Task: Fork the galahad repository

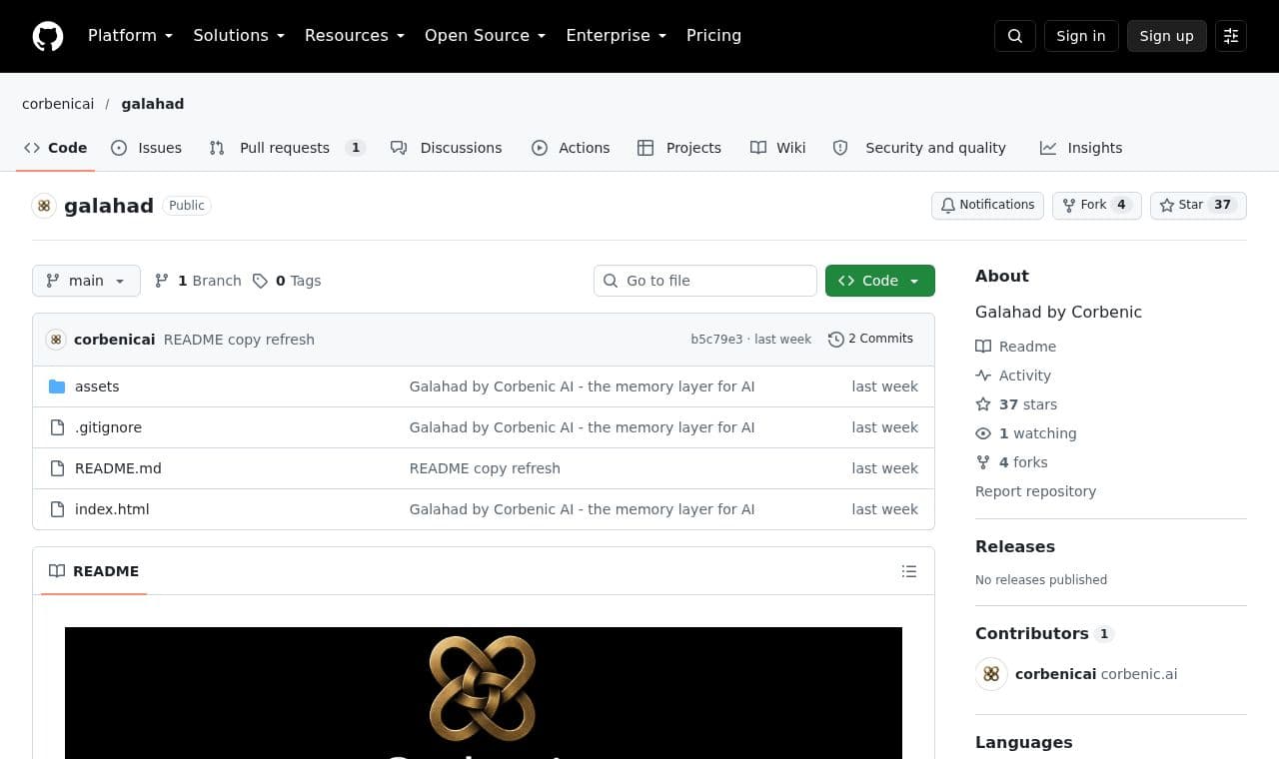Action: [x=1097, y=206]
